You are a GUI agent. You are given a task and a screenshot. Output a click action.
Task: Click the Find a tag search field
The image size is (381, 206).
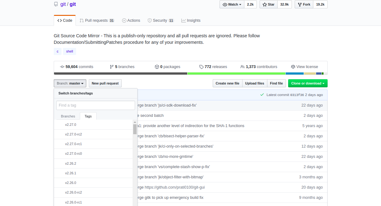(x=95, y=105)
